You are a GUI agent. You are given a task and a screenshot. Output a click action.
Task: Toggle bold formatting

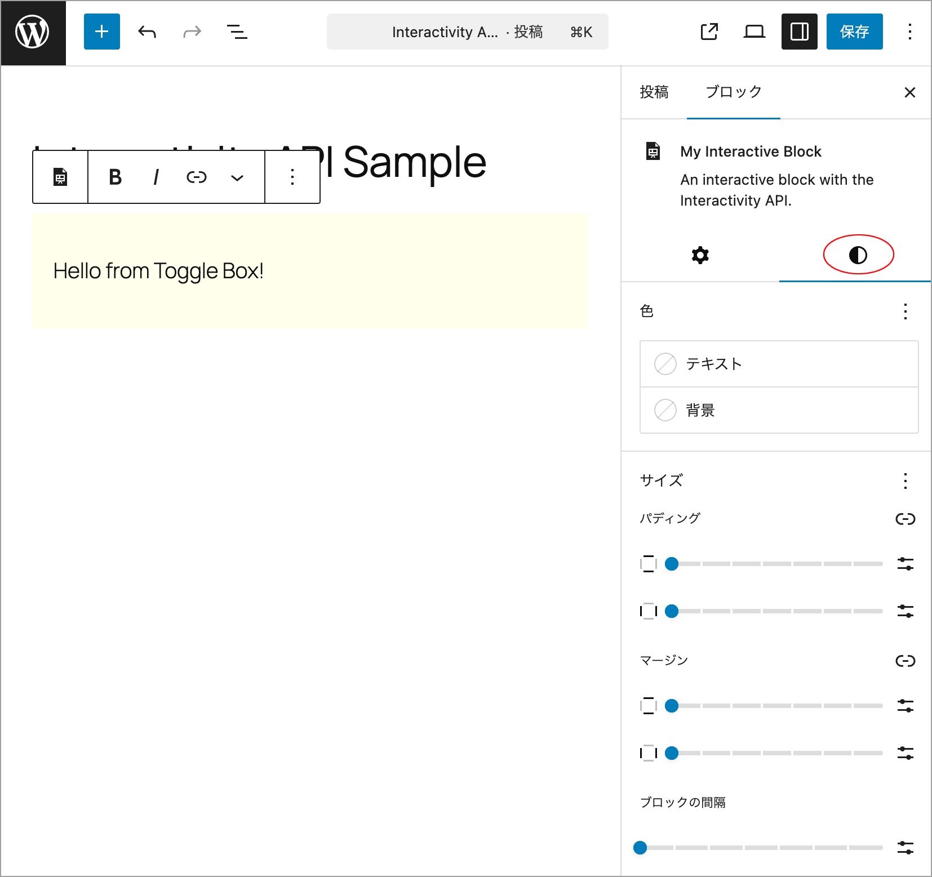(x=116, y=177)
